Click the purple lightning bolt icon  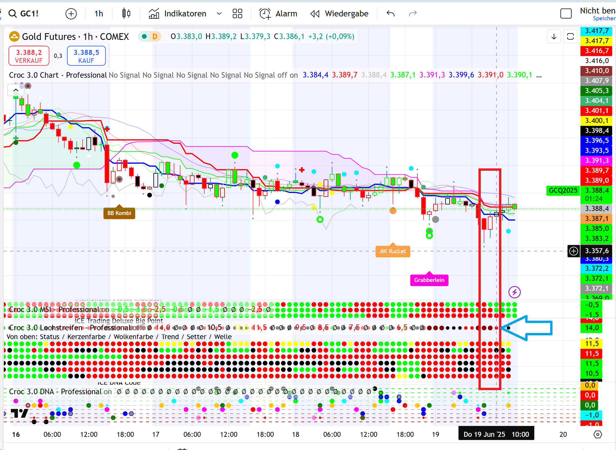tap(514, 292)
